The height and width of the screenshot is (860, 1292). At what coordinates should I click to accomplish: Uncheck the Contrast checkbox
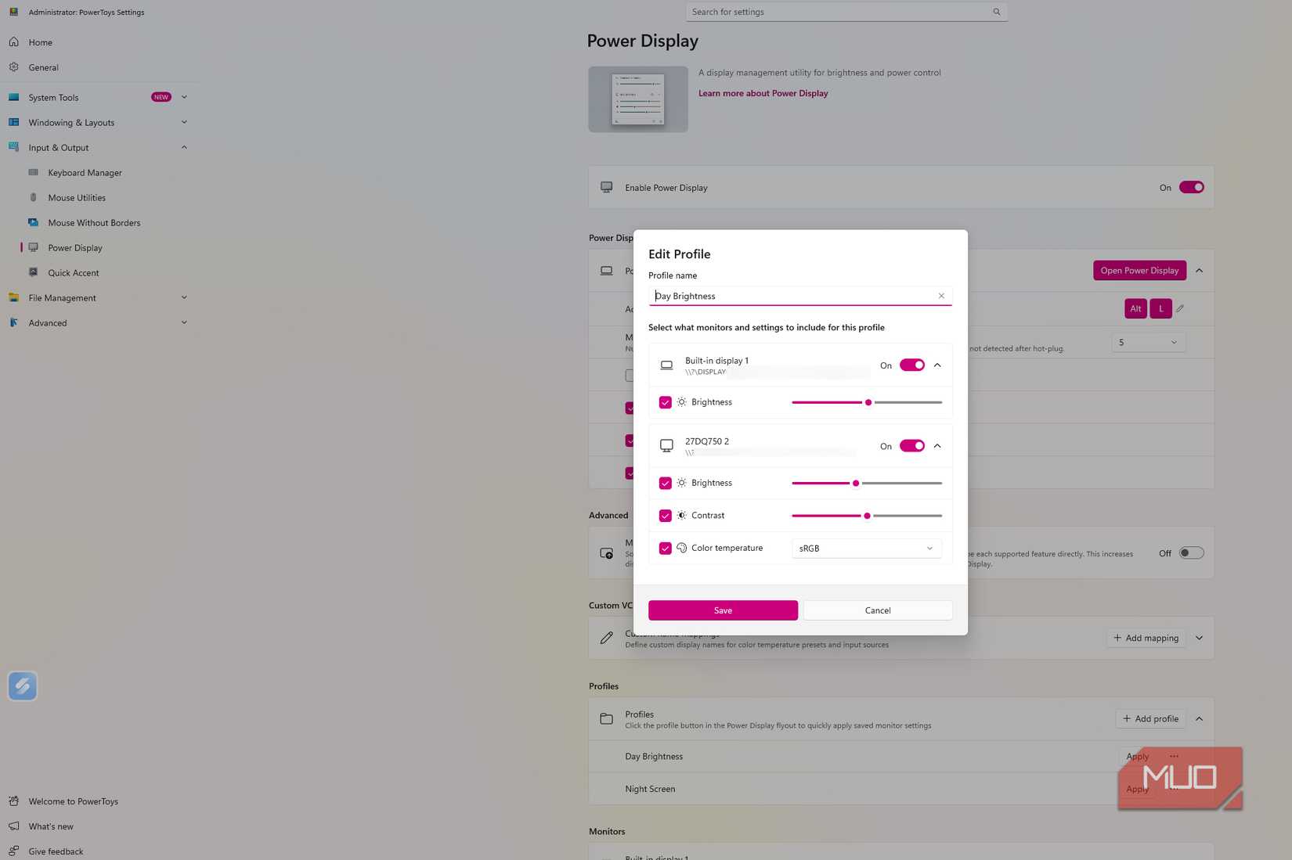(x=665, y=516)
